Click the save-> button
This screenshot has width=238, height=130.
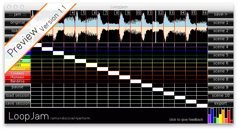point(220,14)
